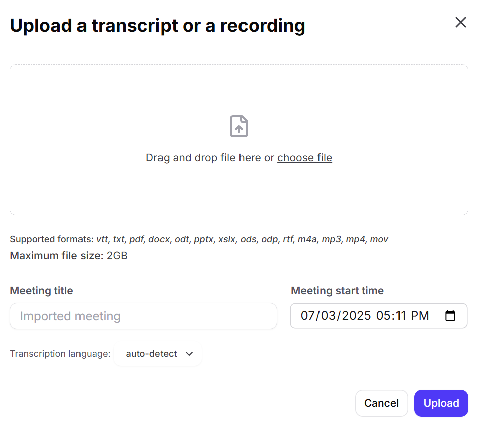Close the upload dialog with the X
This screenshot has width=479, height=433.
[460, 23]
